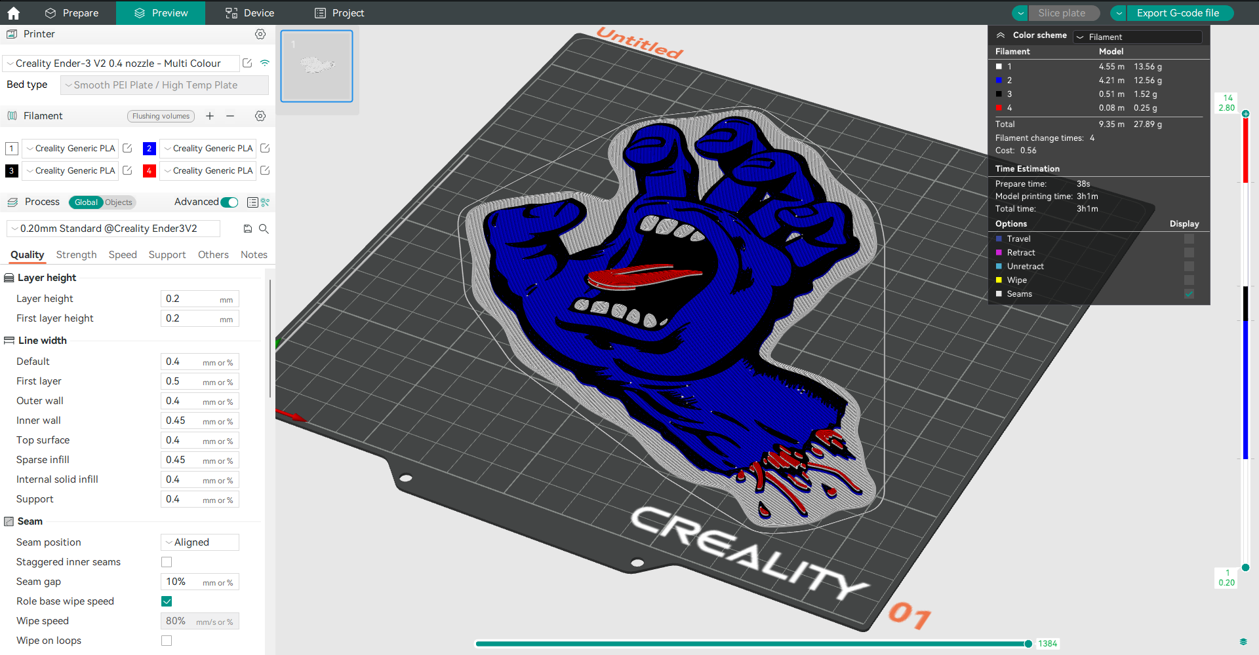1259x655 pixels.
Task: Open the Color scheme Filament dropdown
Action: pos(1138,37)
